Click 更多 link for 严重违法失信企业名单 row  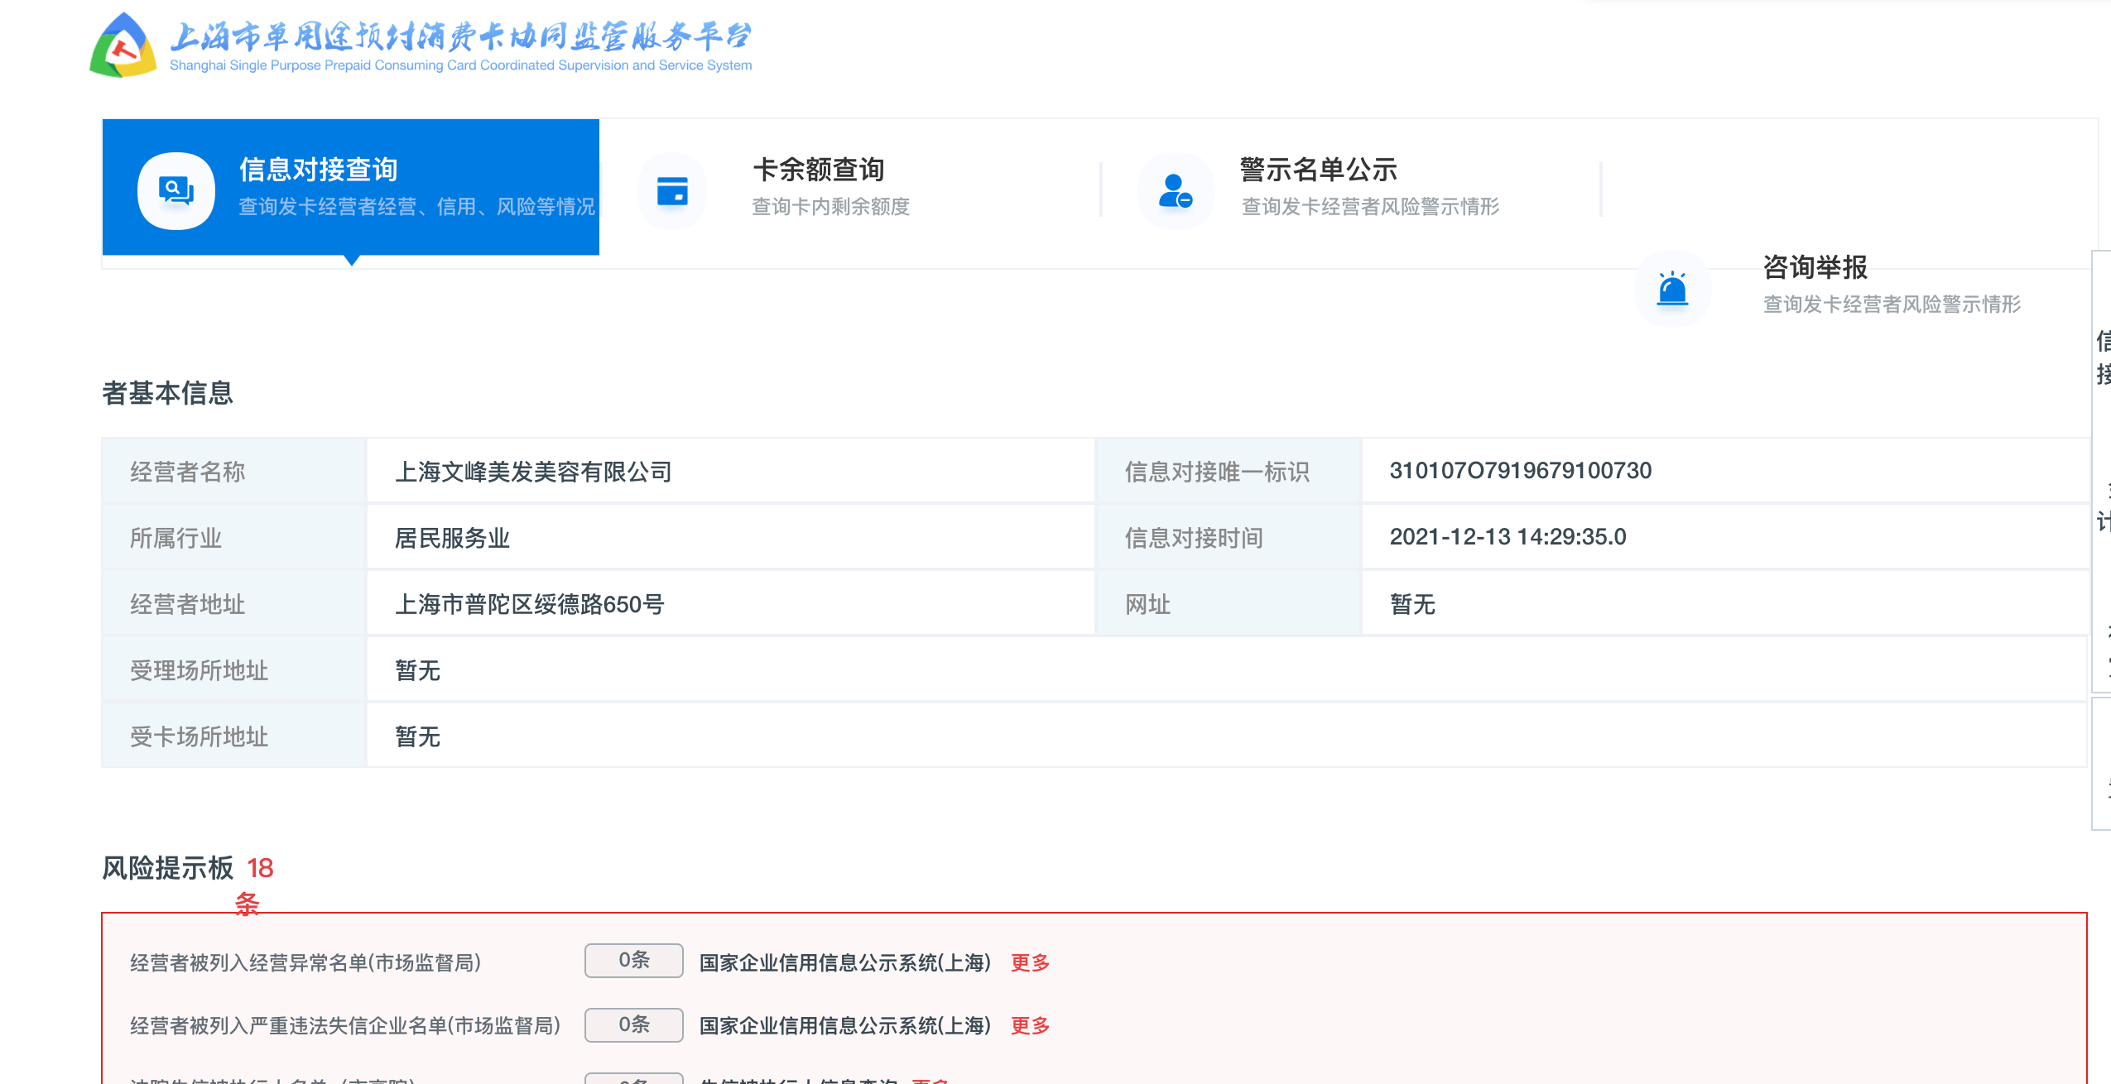click(x=1030, y=1025)
